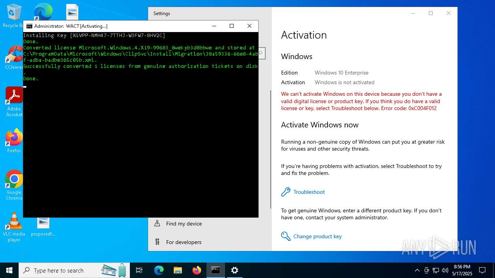
Task: Click 'Successfully converted 1 licenses' console line
Action: coord(140,66)
